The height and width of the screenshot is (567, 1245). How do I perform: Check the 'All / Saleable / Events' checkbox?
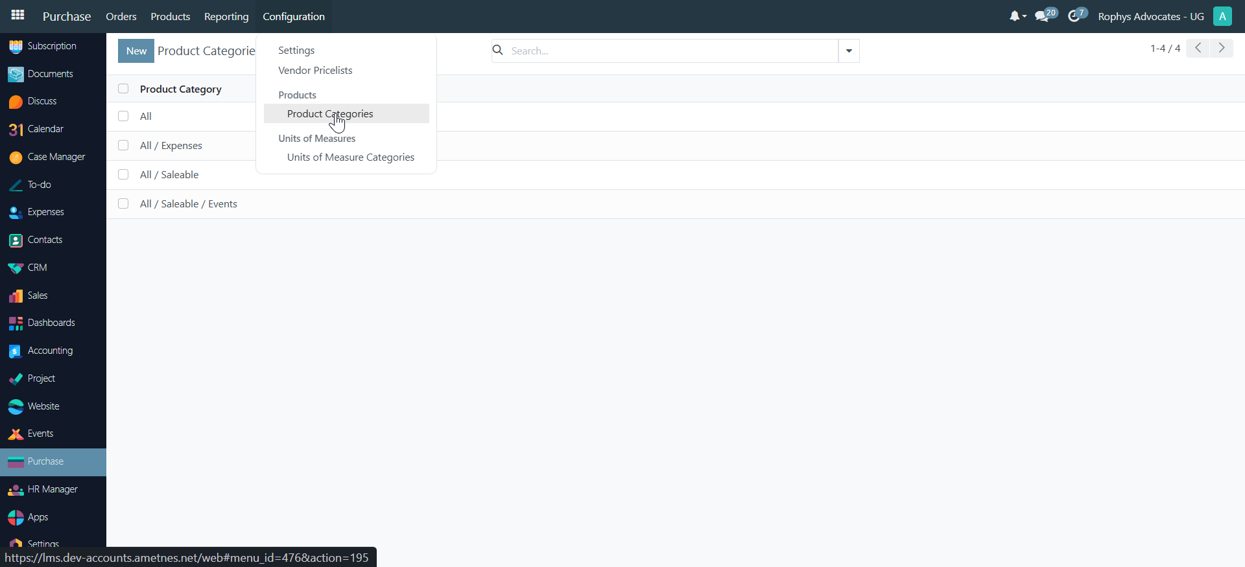pos(123,203)
